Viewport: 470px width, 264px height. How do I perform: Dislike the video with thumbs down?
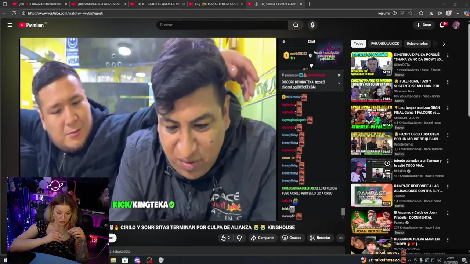point(239,238)
